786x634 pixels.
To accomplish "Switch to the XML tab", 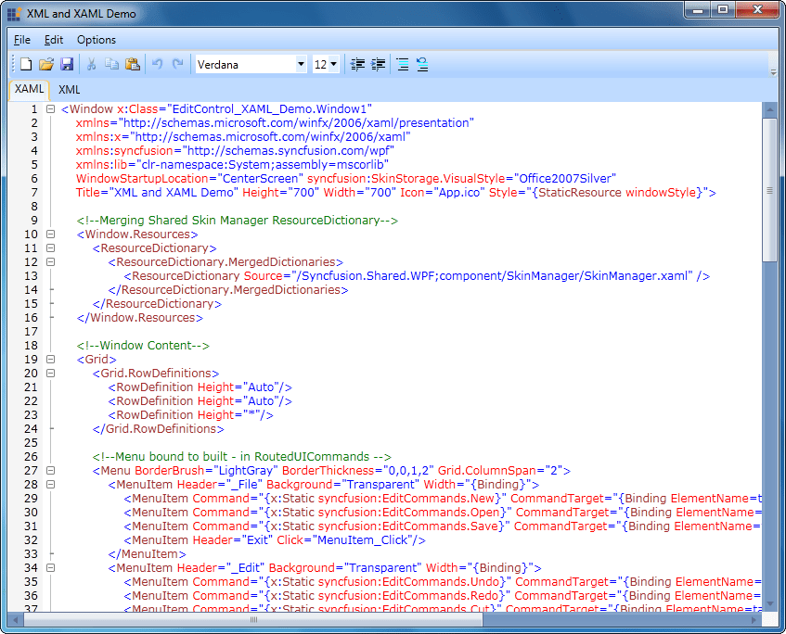I will pos(68,89).
